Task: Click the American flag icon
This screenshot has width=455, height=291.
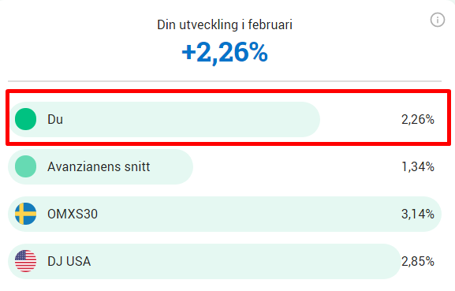Action: tap(25, 261)
